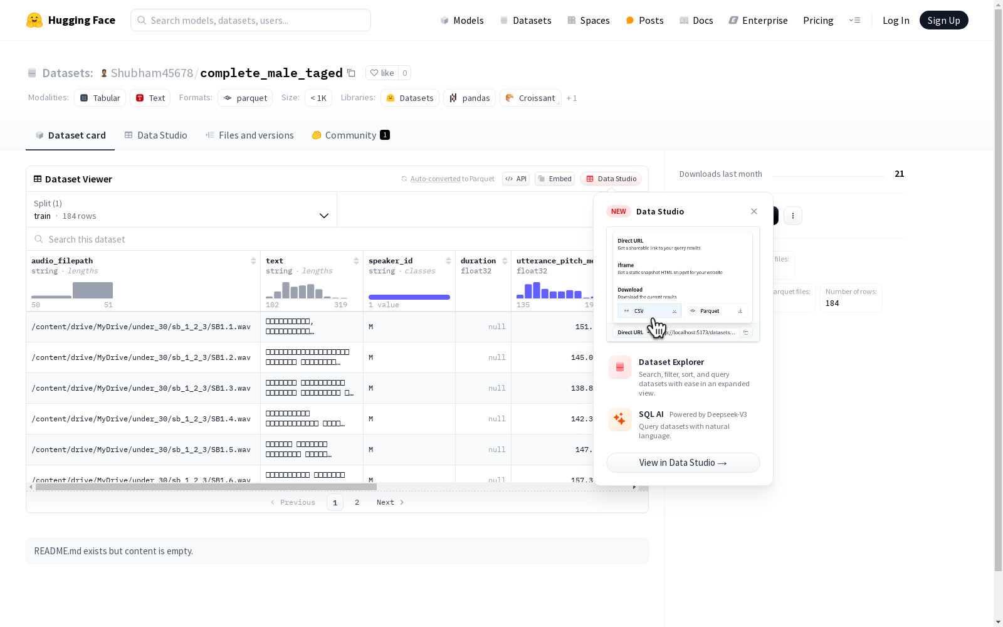Go to the Next page
Viewport: 1003px width, 627px height.
tap(390, 502)
